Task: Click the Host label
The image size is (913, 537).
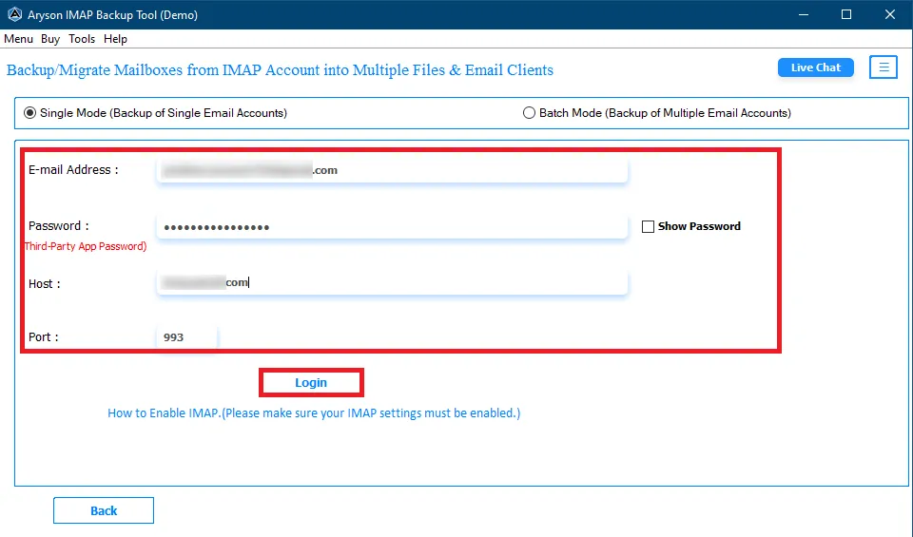Action: pos(45,284)
